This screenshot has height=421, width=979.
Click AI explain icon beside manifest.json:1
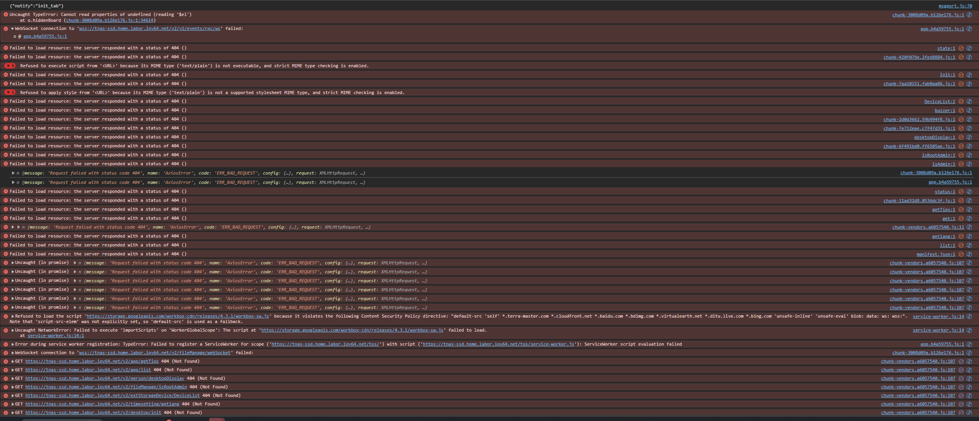tap(969, 254)
